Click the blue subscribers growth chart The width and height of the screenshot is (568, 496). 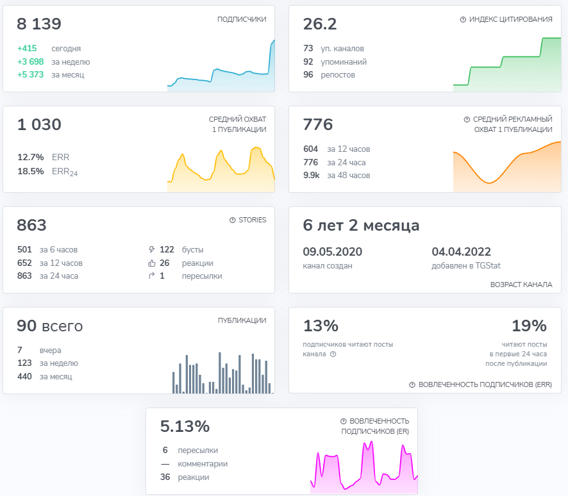point(221,65)
